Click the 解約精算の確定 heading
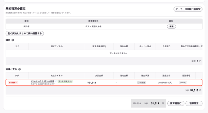This screenshot has width=208, height=113. coord(16,9)
